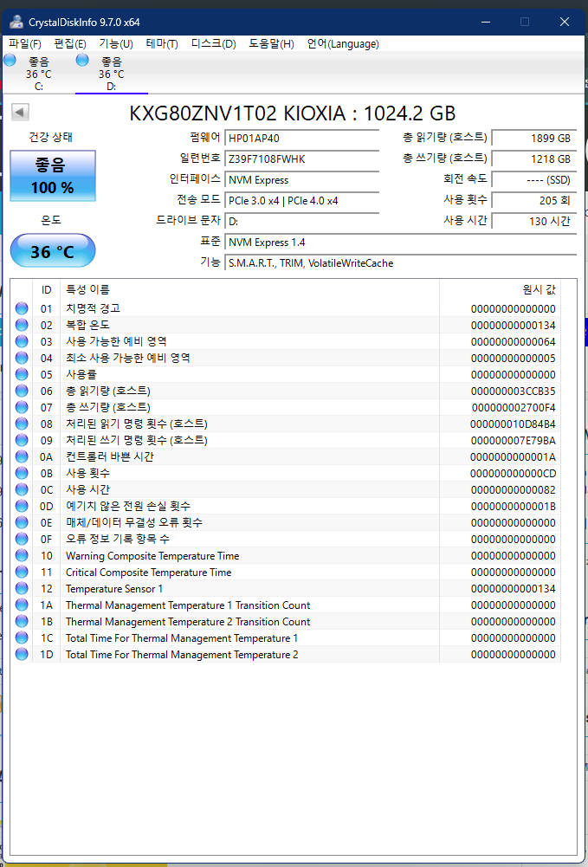588x867 pixels.
Task: Click the serial number field Z39F7108FWHK
Action: [x=301, y=159]
